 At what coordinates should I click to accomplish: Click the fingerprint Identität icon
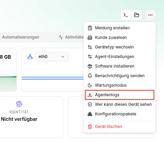19,104
